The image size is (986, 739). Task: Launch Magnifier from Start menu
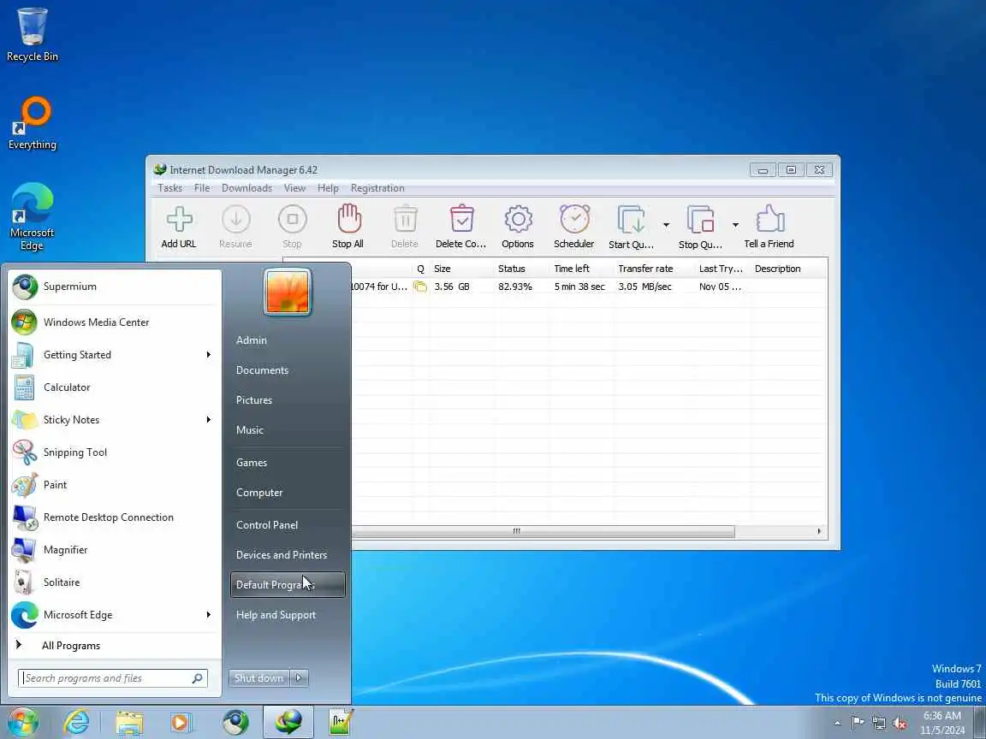coord(115,550)
